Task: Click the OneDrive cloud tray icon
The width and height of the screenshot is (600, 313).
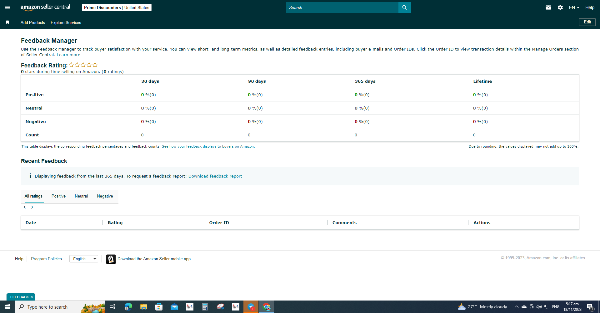Action: [x=524, y=307]
